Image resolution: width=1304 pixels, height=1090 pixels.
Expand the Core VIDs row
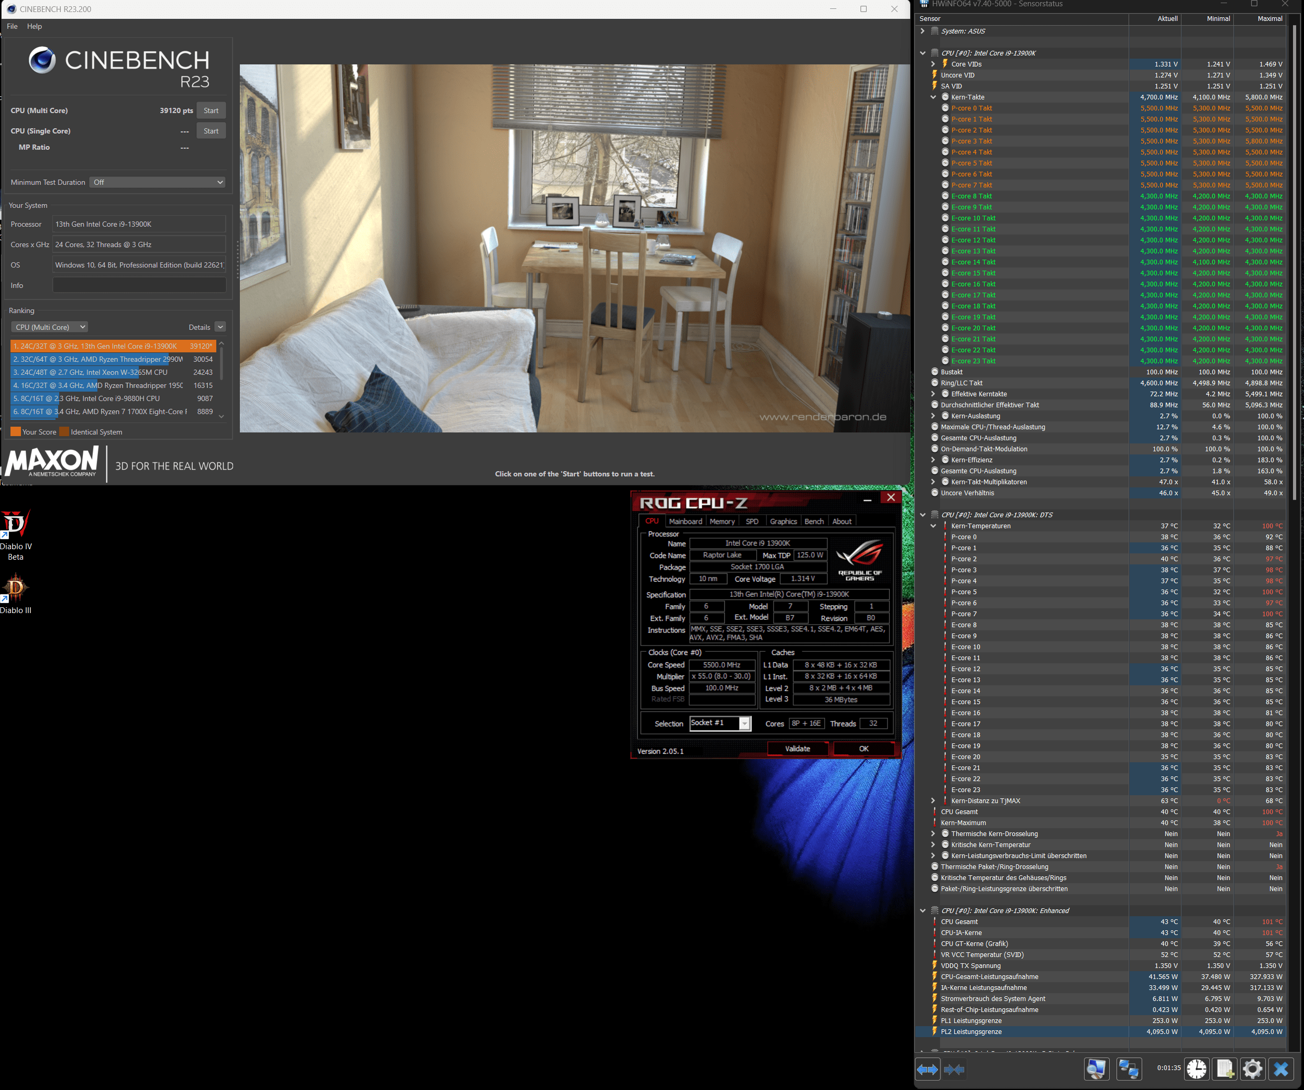coord(933,64)
